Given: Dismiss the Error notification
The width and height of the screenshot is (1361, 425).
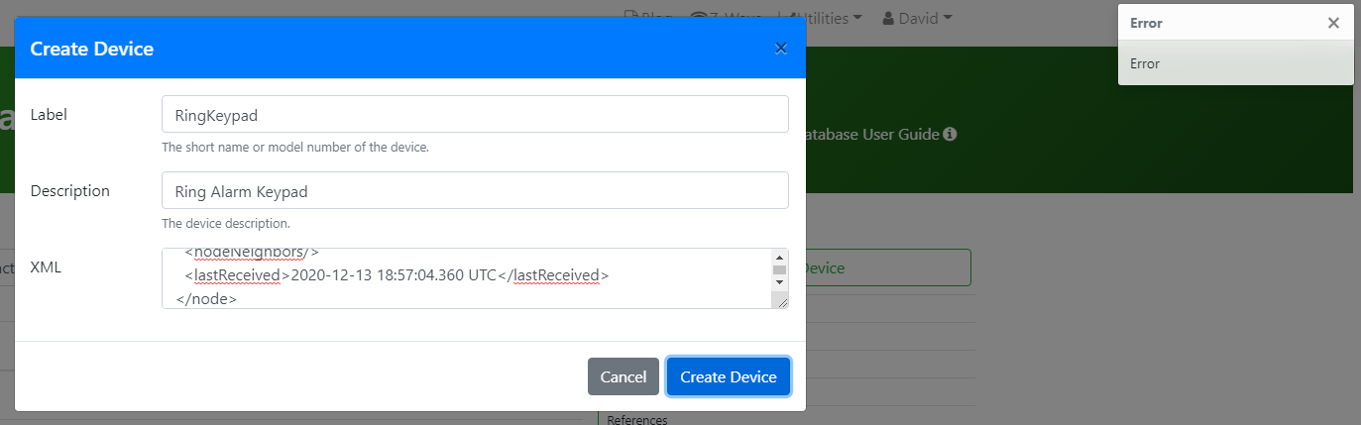Looking at the screenshot, I should tap(1333, 23).
